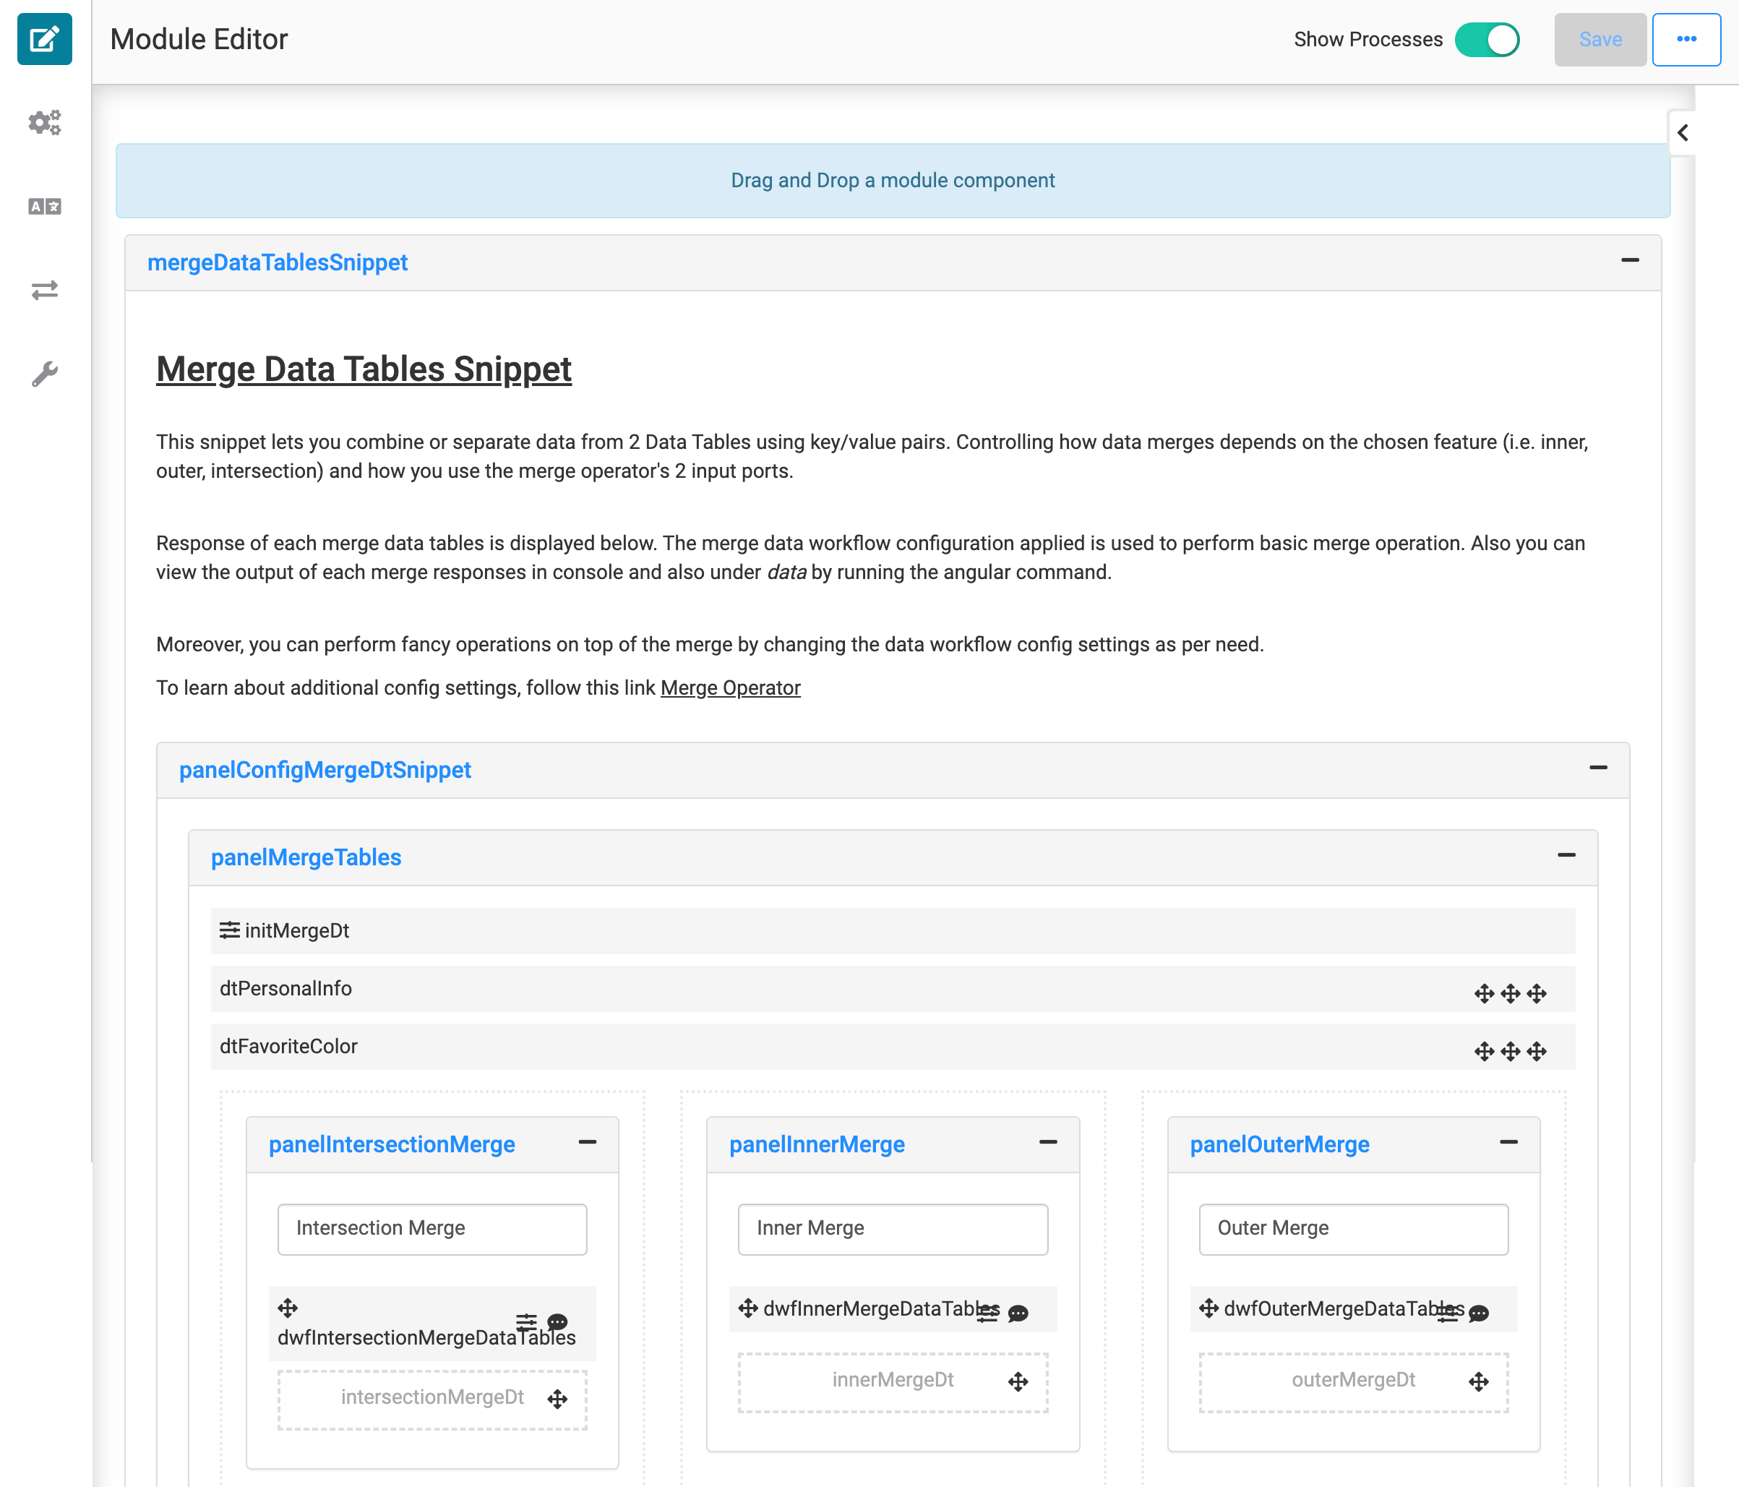Open the gears settings sidebar icon
The height and width of the screenshot is (1487, 1739).
[x=45, y=123]
